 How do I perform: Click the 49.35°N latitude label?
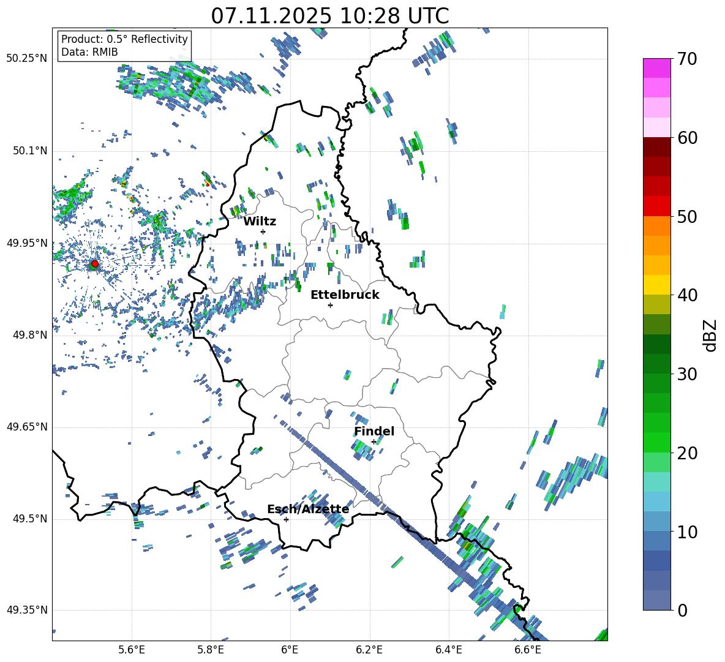(27, 610)
